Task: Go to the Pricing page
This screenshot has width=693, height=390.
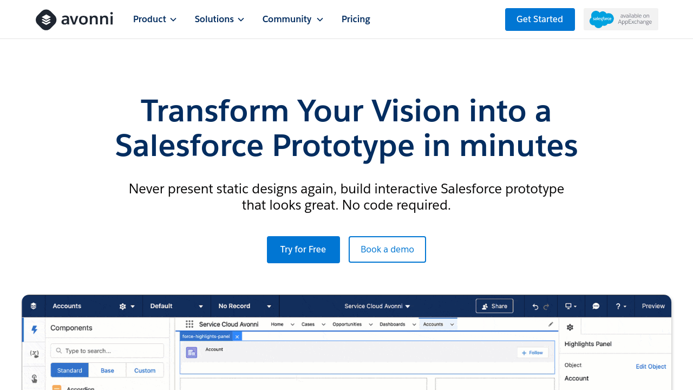Action: click(x=356, y=19)
